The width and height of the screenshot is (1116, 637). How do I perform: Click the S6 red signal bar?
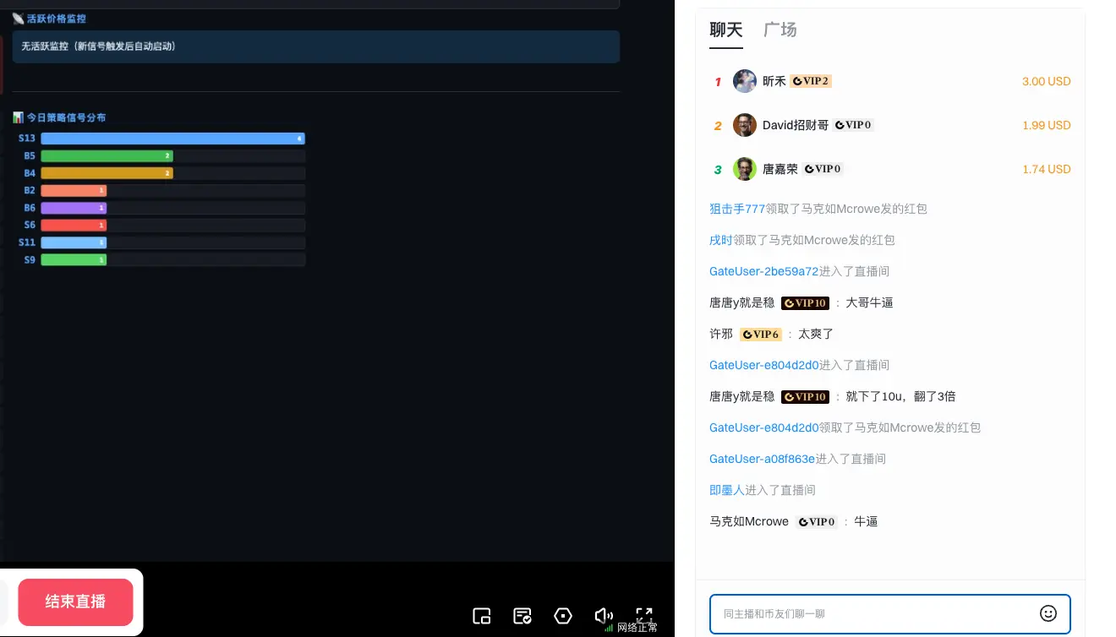point(74,225)
